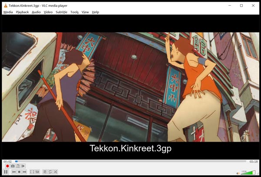261x177 pixels.
Task: Click total duration 03:18 label
Action: tap(253, 161)
